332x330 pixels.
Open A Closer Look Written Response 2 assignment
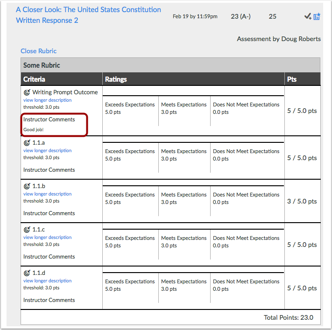pos(88,15)
